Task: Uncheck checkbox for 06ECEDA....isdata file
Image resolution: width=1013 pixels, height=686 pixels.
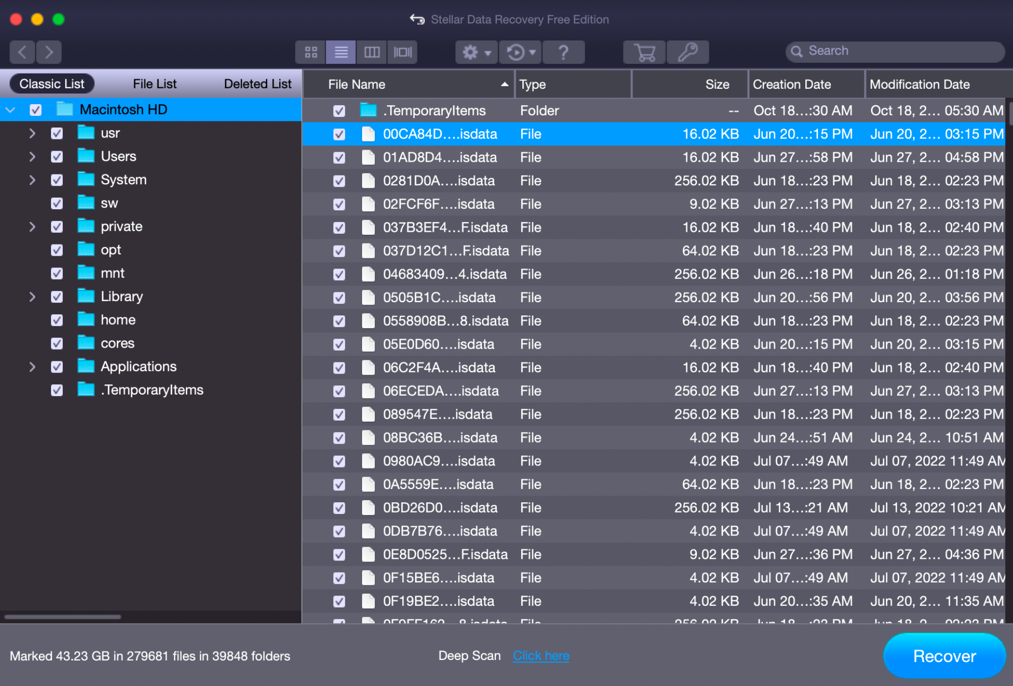Action: (x=339, y=391)
